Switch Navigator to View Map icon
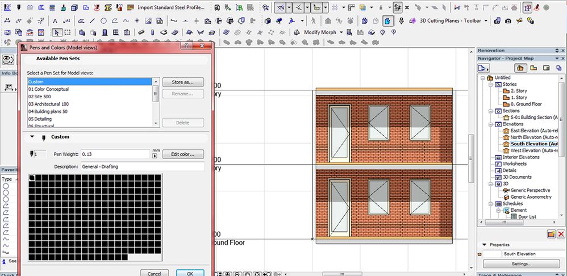 [x=534, y=68]
